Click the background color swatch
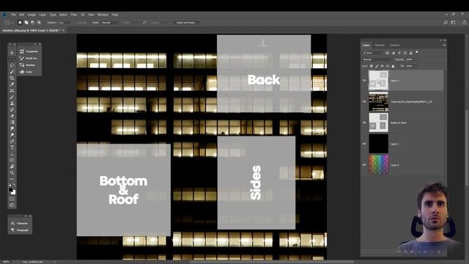This screenshot has height=264, width=469. tap(13, 192)
